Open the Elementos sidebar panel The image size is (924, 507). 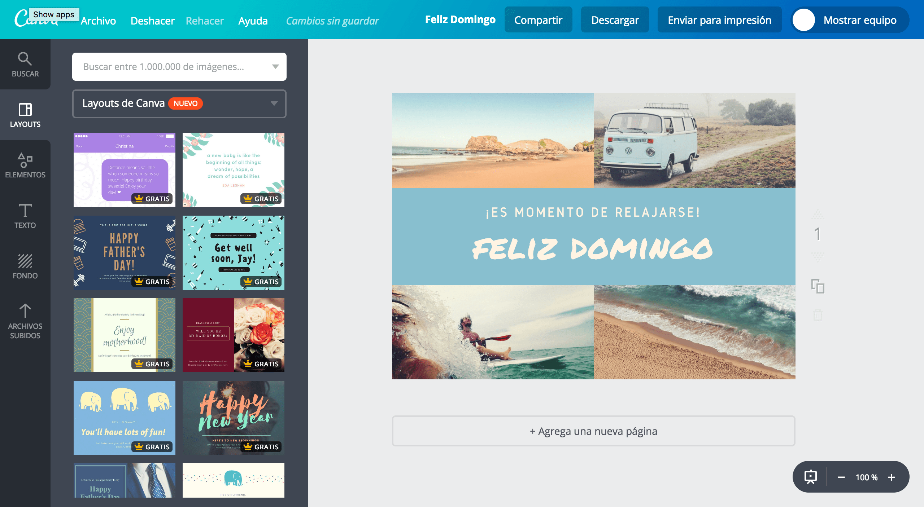coord(25,166)
